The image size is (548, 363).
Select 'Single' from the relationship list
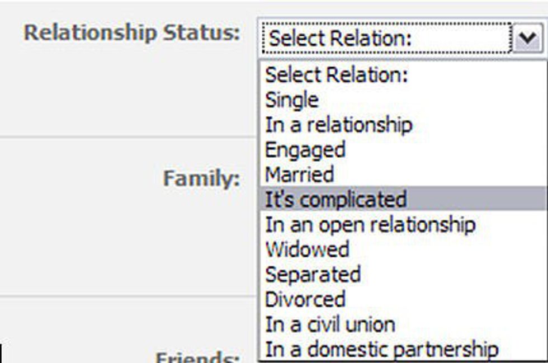click(292, 100)
